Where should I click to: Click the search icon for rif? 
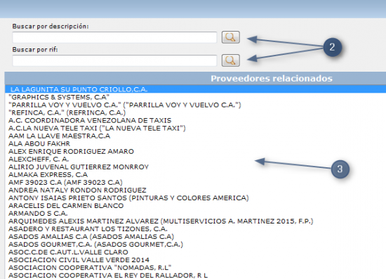231,60
